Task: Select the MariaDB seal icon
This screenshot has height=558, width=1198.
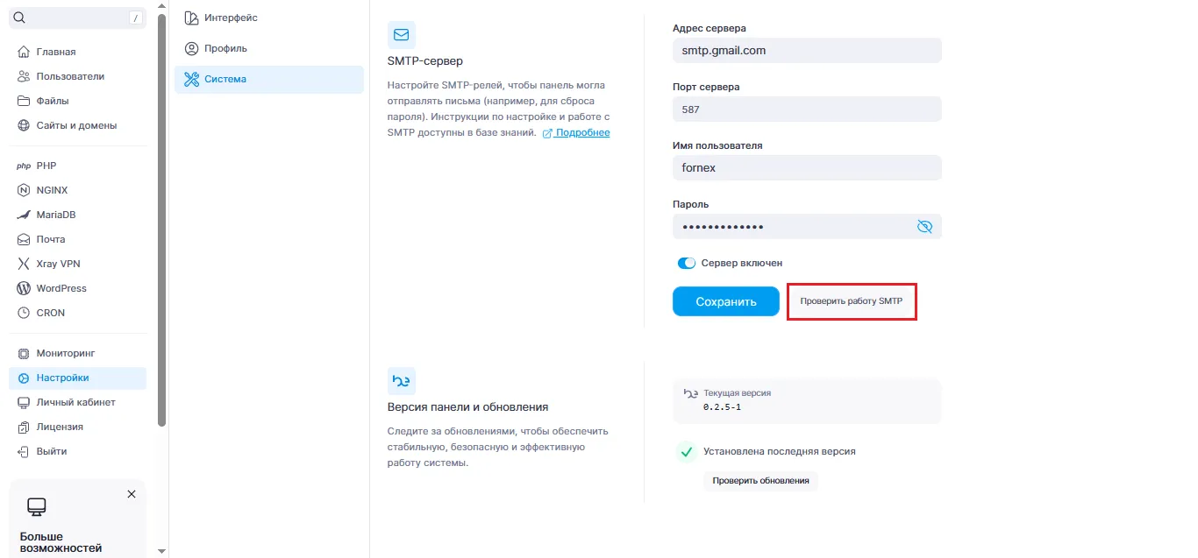Action: coord(24,215)
